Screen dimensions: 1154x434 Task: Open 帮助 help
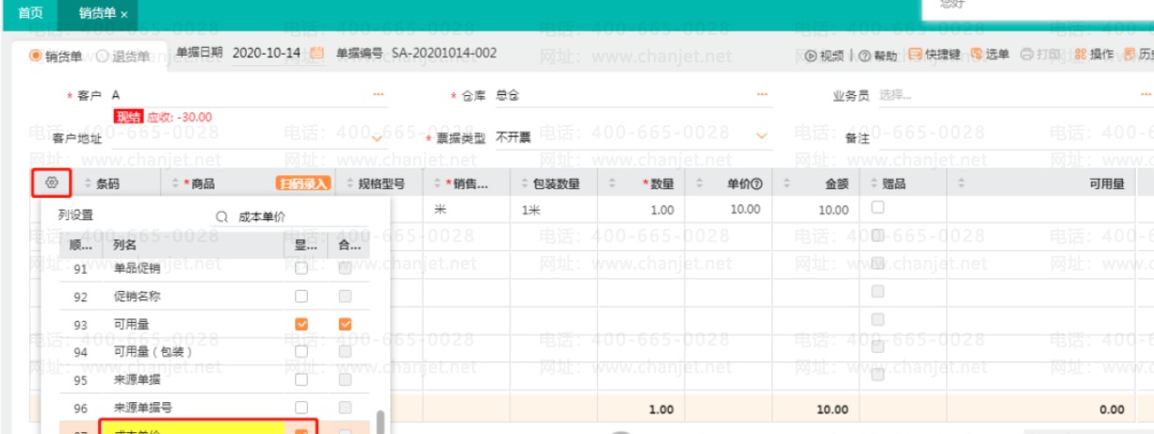click(878, 56)
